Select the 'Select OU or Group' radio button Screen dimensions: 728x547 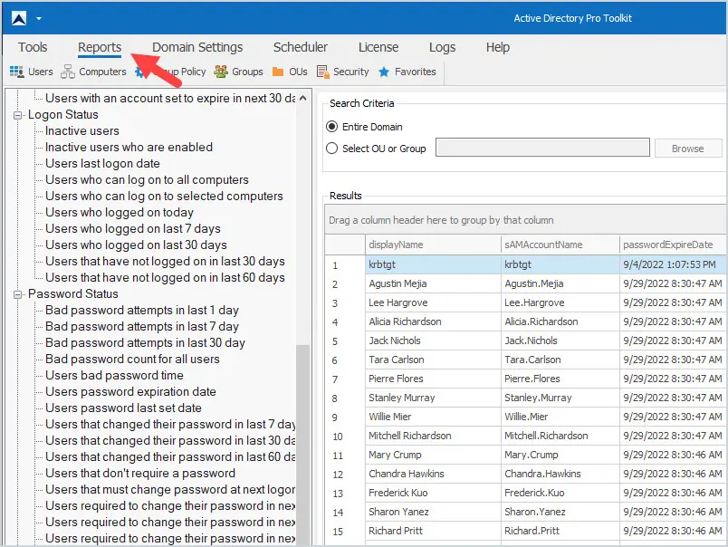pos(332,149)
